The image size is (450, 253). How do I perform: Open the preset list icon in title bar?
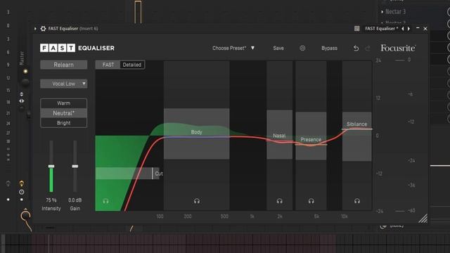click(356, 28)
